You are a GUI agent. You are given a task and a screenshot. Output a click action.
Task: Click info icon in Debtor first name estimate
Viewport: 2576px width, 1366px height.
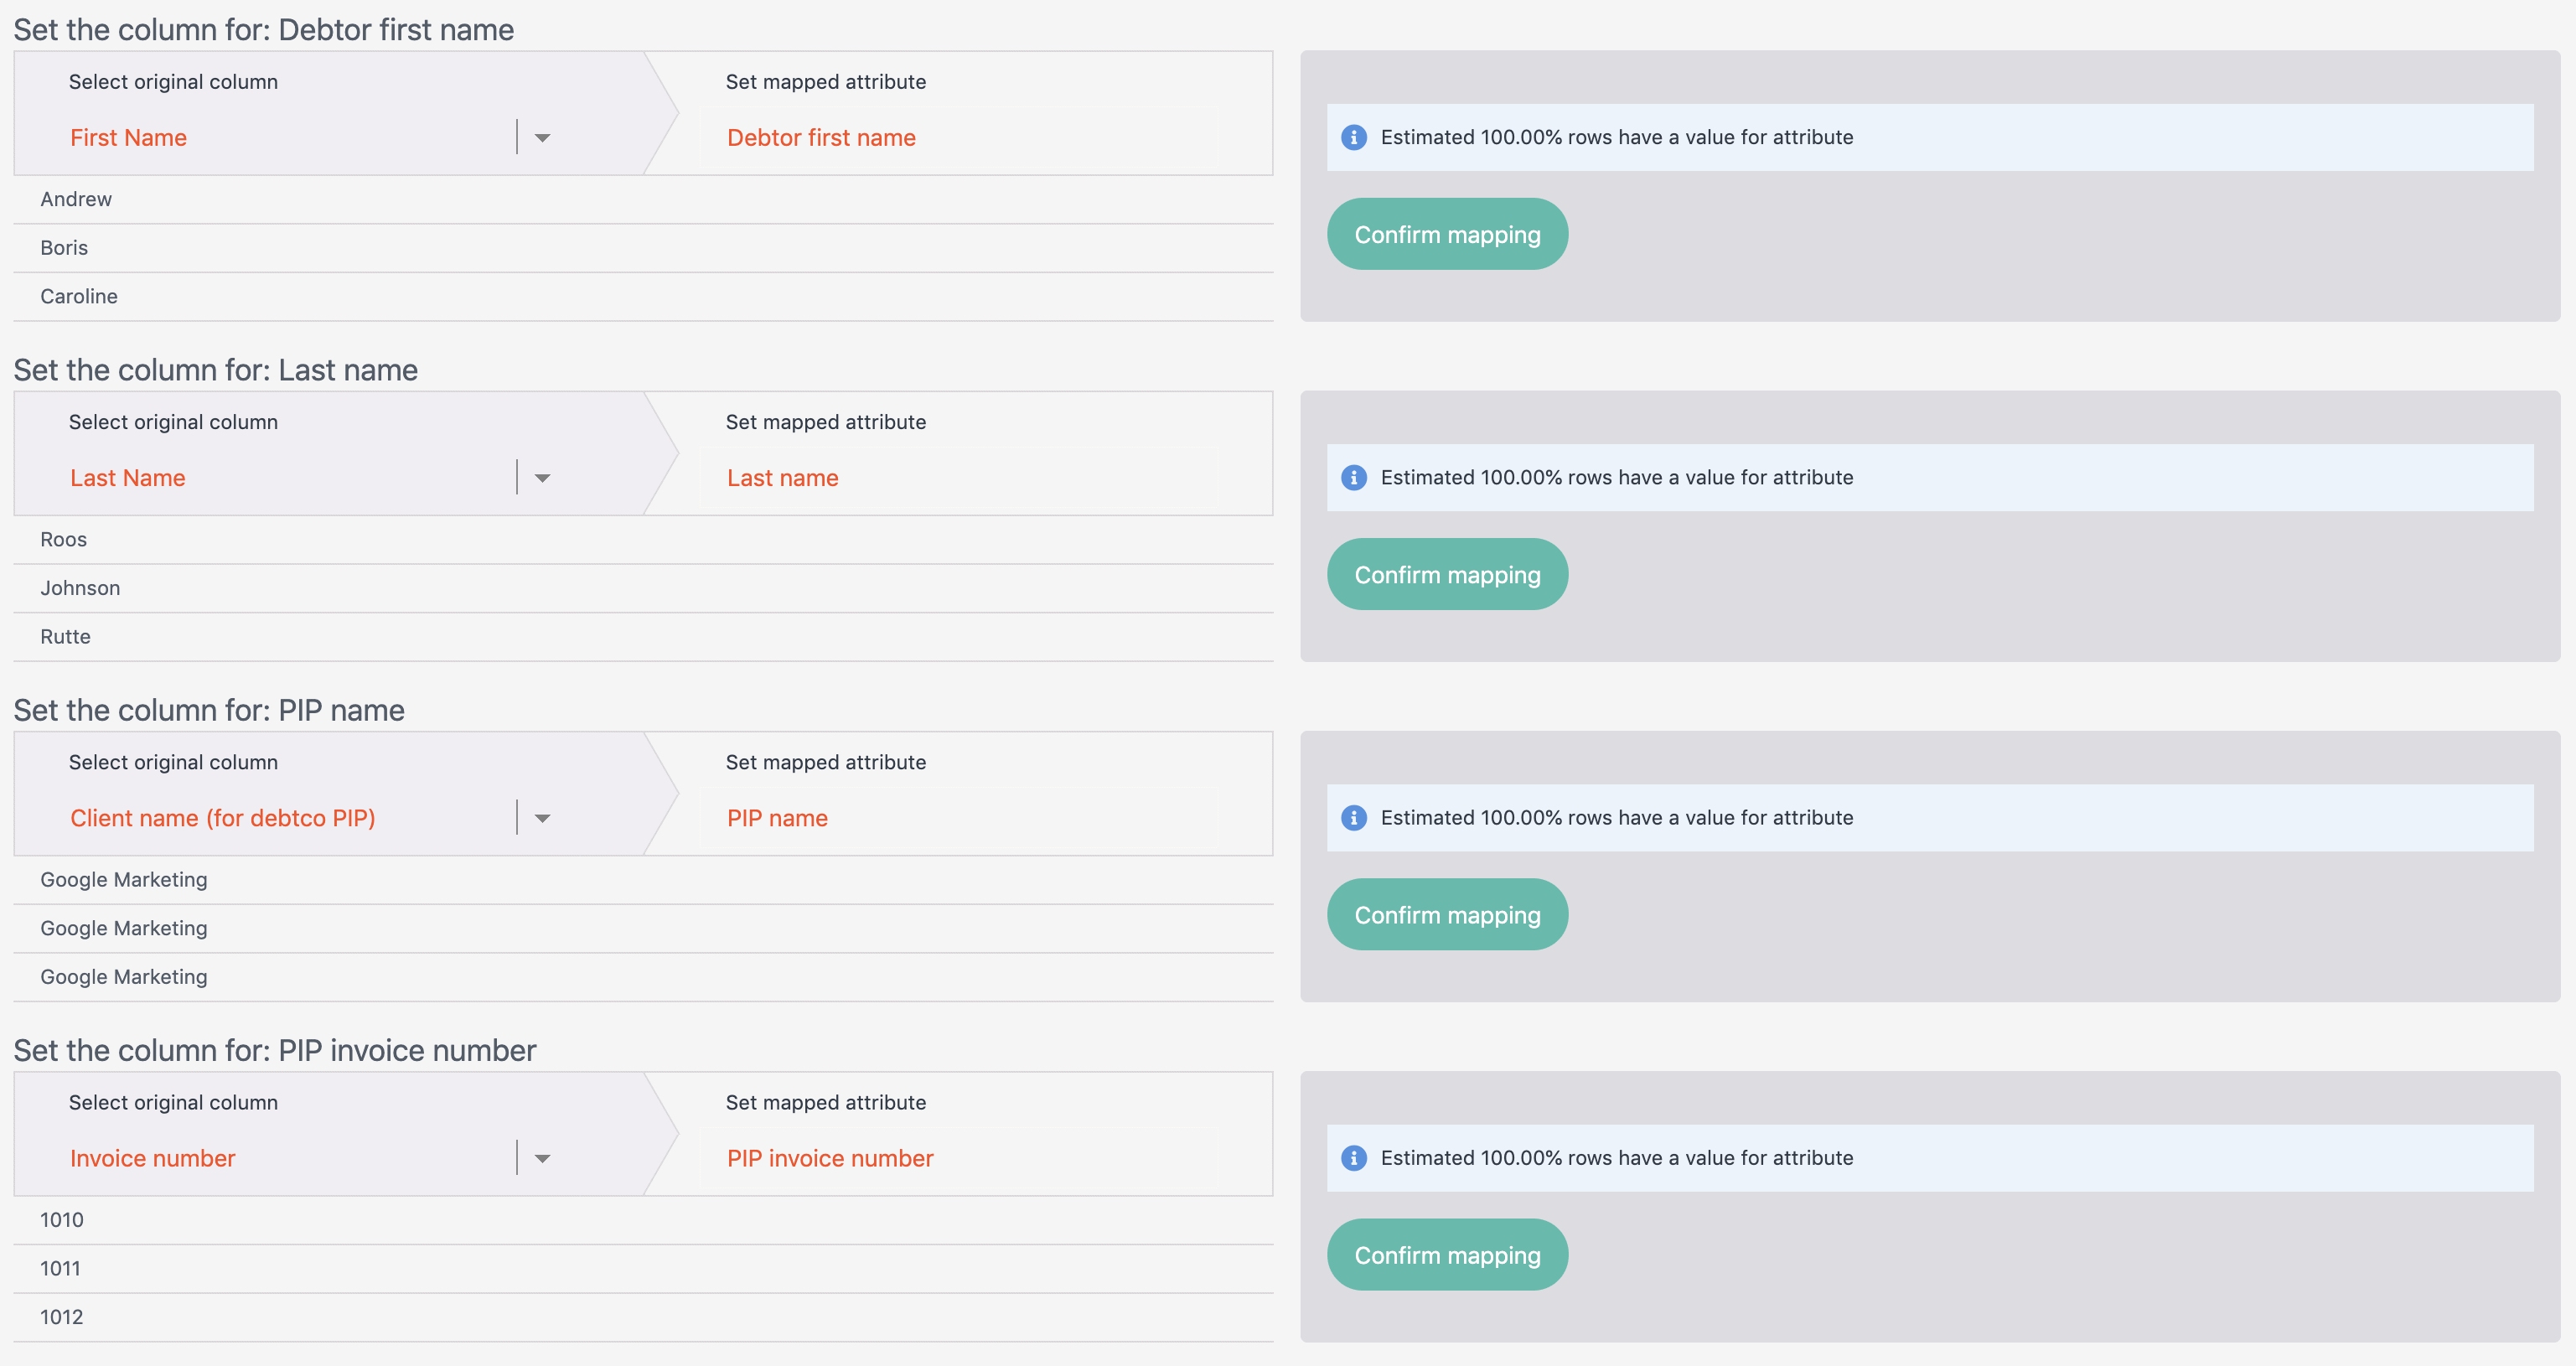pyautogui.click(x=1354, y=137)
